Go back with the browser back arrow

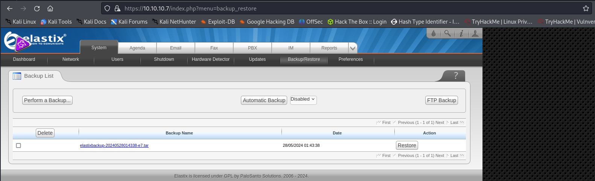pyautogui.click(x=10, y=8)
